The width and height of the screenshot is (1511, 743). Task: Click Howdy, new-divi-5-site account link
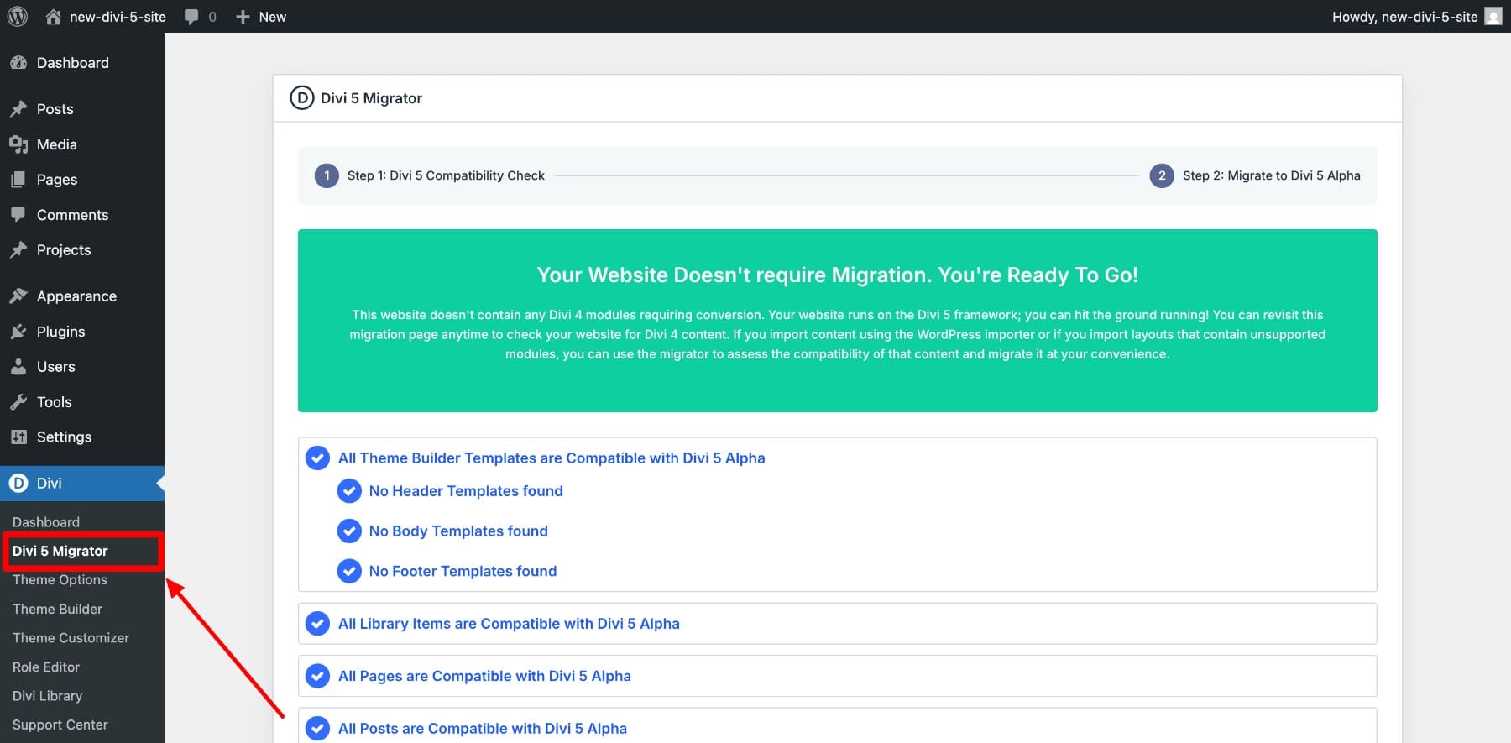point(1405,17)
